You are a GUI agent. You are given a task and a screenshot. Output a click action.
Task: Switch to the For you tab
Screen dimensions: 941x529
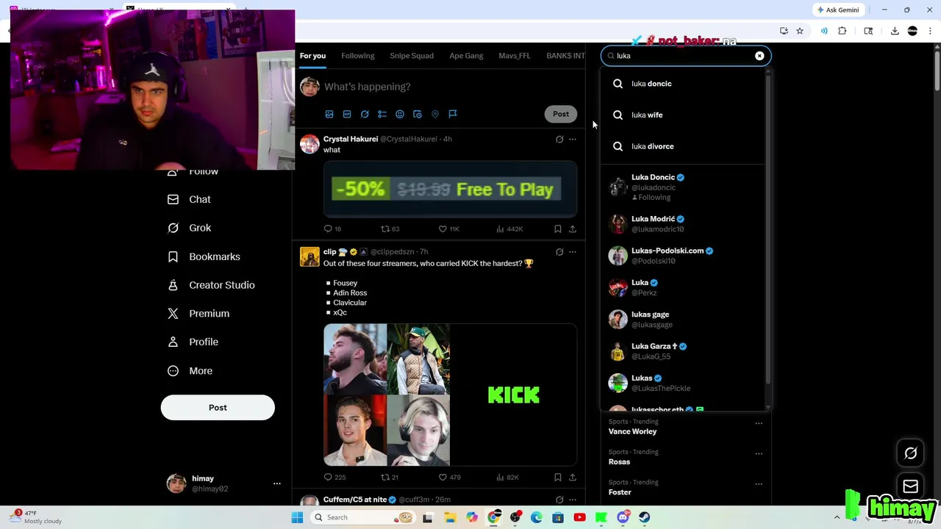coord(312,56)
